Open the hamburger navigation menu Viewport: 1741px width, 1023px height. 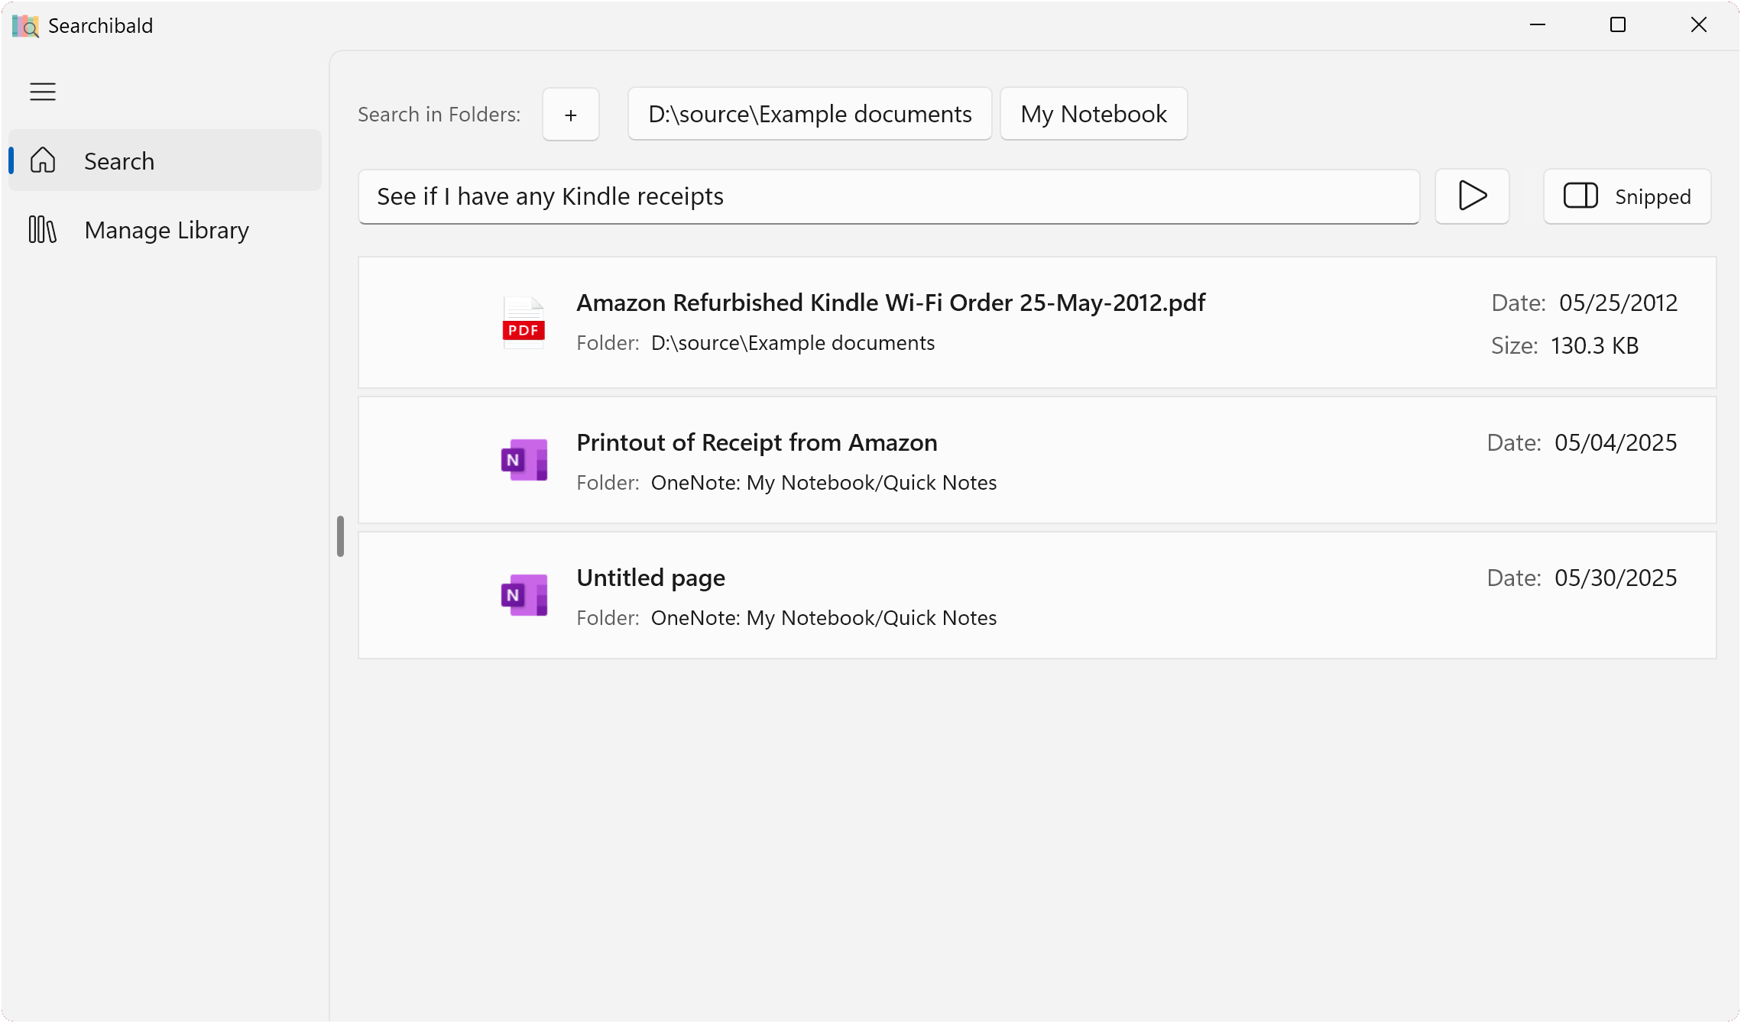point(42,91)
